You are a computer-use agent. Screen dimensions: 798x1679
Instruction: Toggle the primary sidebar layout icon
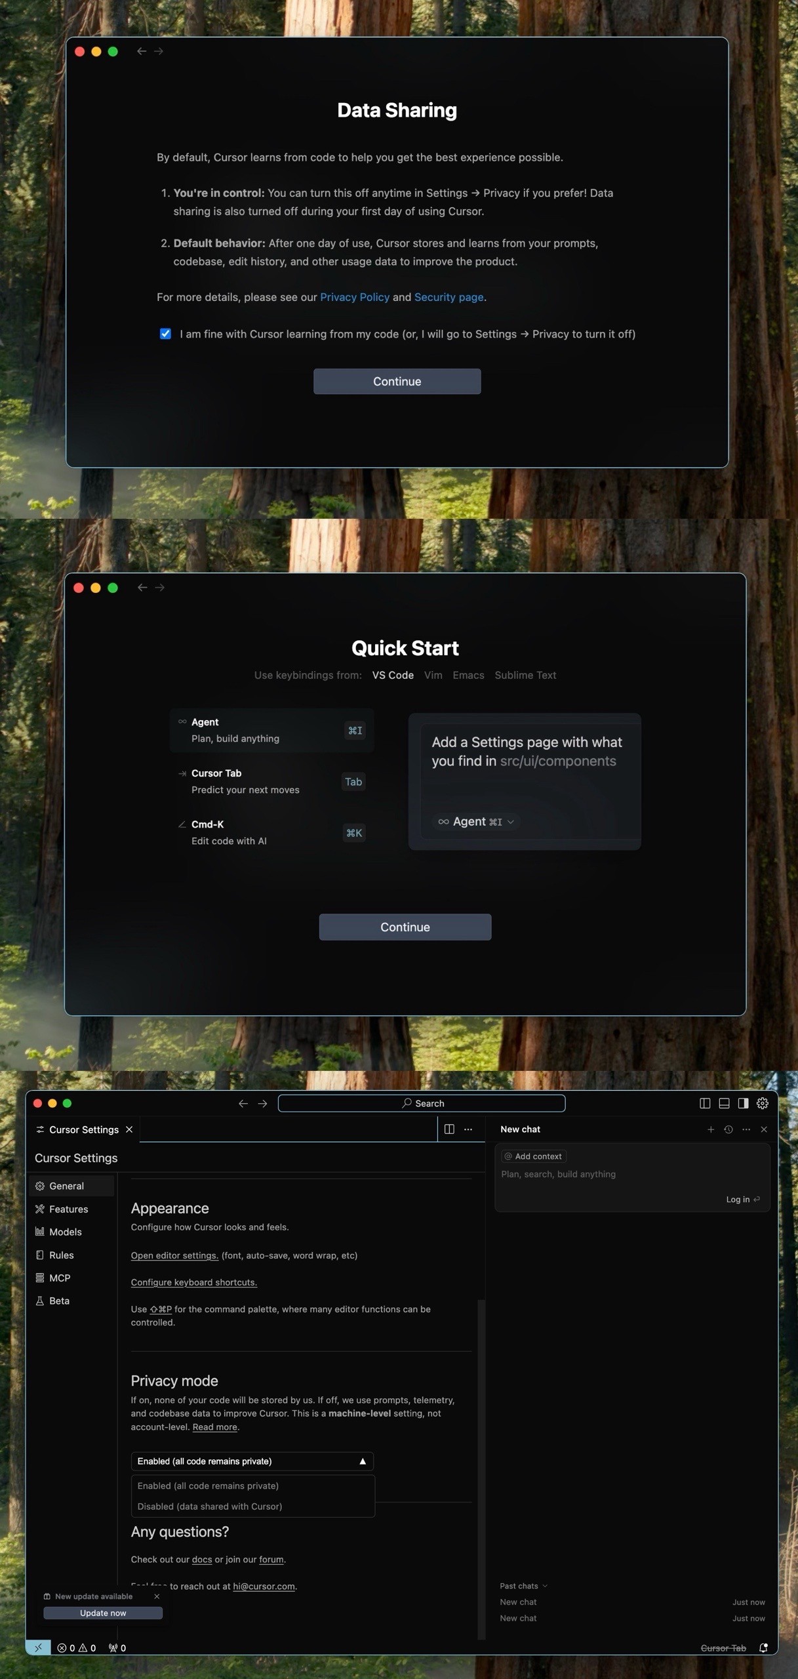coord(705,1103)
